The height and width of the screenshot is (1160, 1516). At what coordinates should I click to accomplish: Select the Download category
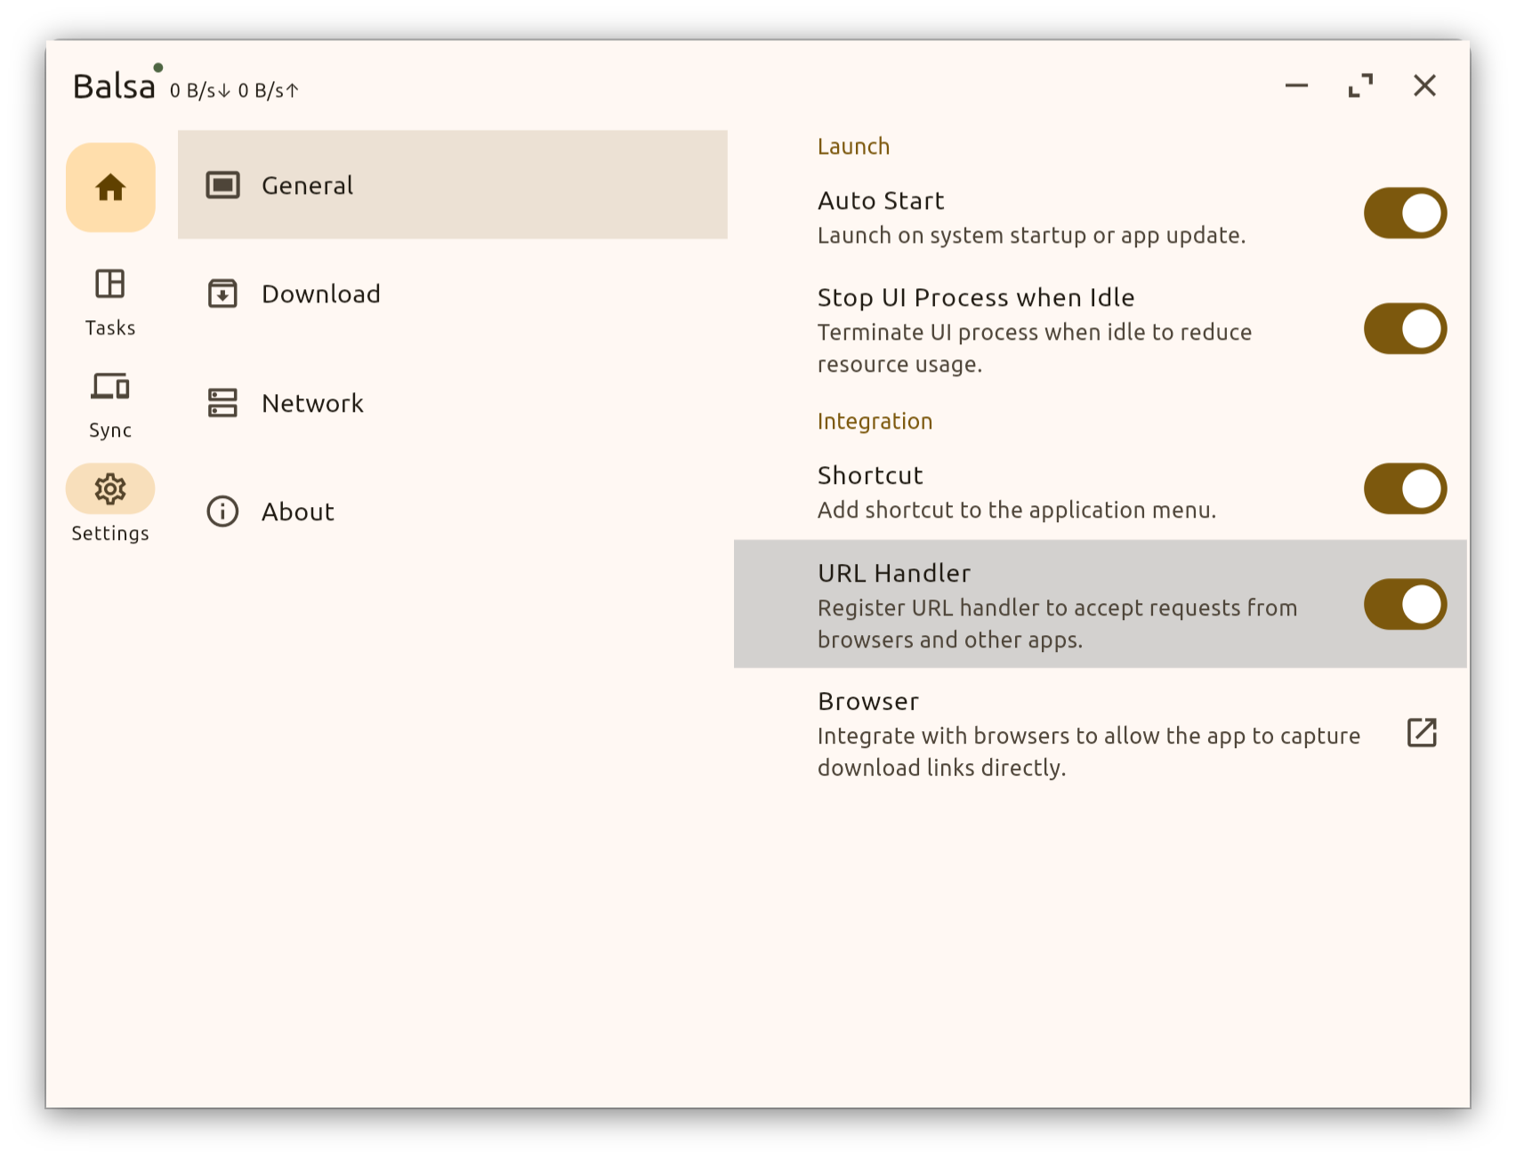321,293
